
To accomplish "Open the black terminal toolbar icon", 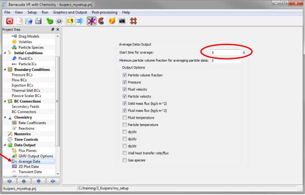I will pyautogui.click(x=122, y=21).
